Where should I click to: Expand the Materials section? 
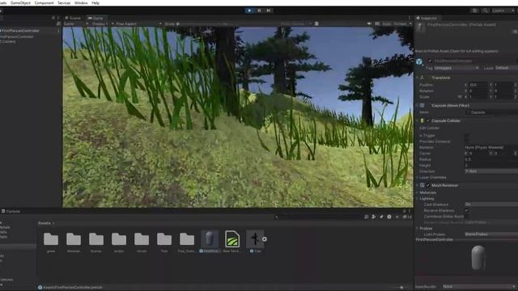pyautogui.click(x=427, y=192)
